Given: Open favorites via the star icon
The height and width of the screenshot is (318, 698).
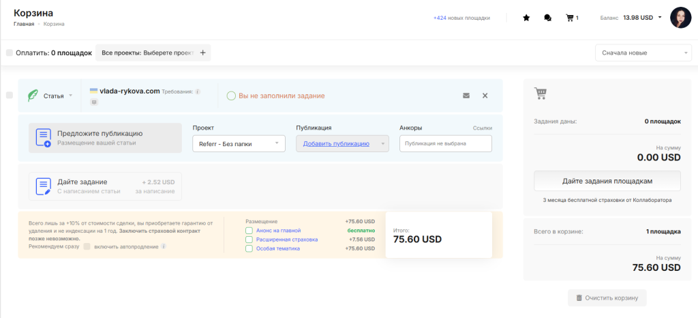Looking at the screenshot, I should click(526, 18).
